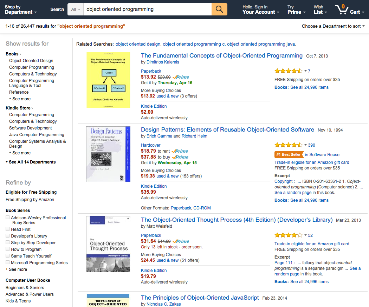Click Nicholas C. Zakas author link

pyautogui.click(x=163, y=304)
